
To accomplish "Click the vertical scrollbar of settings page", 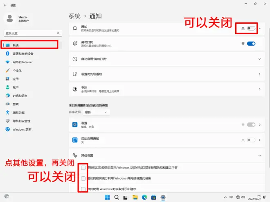I will [x=269, y=98].
